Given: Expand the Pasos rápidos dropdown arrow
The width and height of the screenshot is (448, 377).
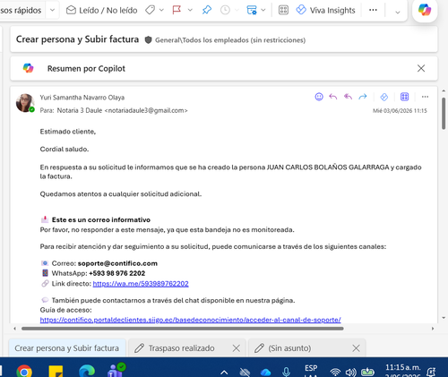Looking at the screenshot, I should (52, 10).
